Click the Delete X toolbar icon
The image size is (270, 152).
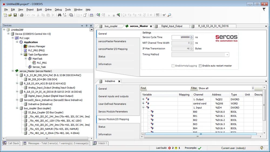pos(53,15)
